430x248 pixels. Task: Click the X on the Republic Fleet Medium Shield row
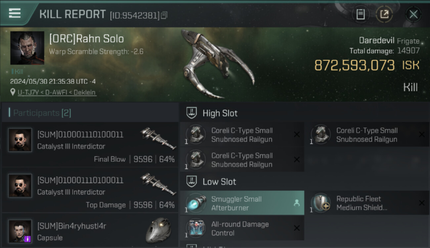[422, 203]
